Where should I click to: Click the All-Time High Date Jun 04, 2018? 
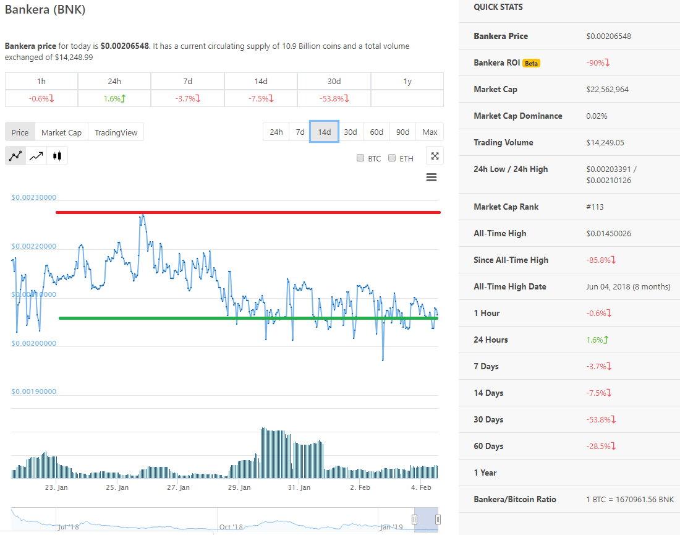tap(629, 286)
